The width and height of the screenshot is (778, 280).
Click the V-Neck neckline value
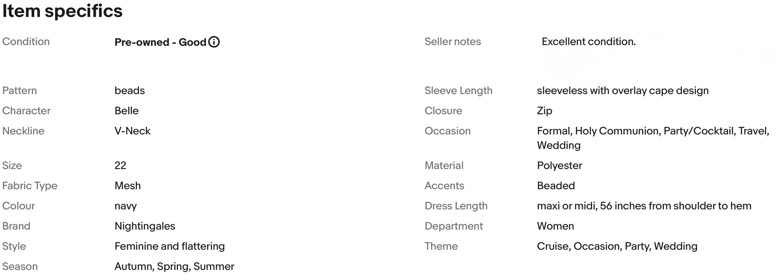pos(132,131)
